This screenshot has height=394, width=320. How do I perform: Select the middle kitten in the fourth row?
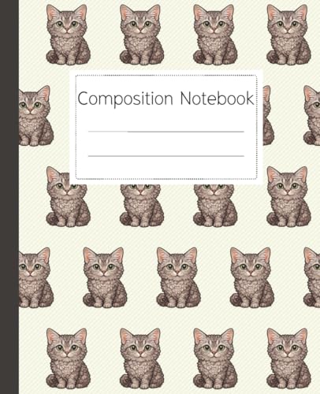pyautogui.click(x=178, y=277)
